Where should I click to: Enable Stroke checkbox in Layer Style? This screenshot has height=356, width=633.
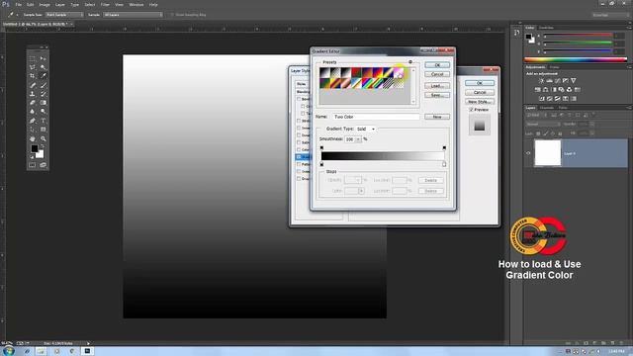click(x=299, y=121)
